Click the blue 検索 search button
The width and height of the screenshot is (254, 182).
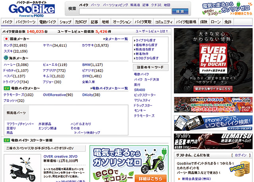coord(180,11)
